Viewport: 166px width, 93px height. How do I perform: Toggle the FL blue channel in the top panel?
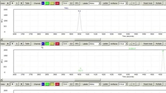pos(43,3)
